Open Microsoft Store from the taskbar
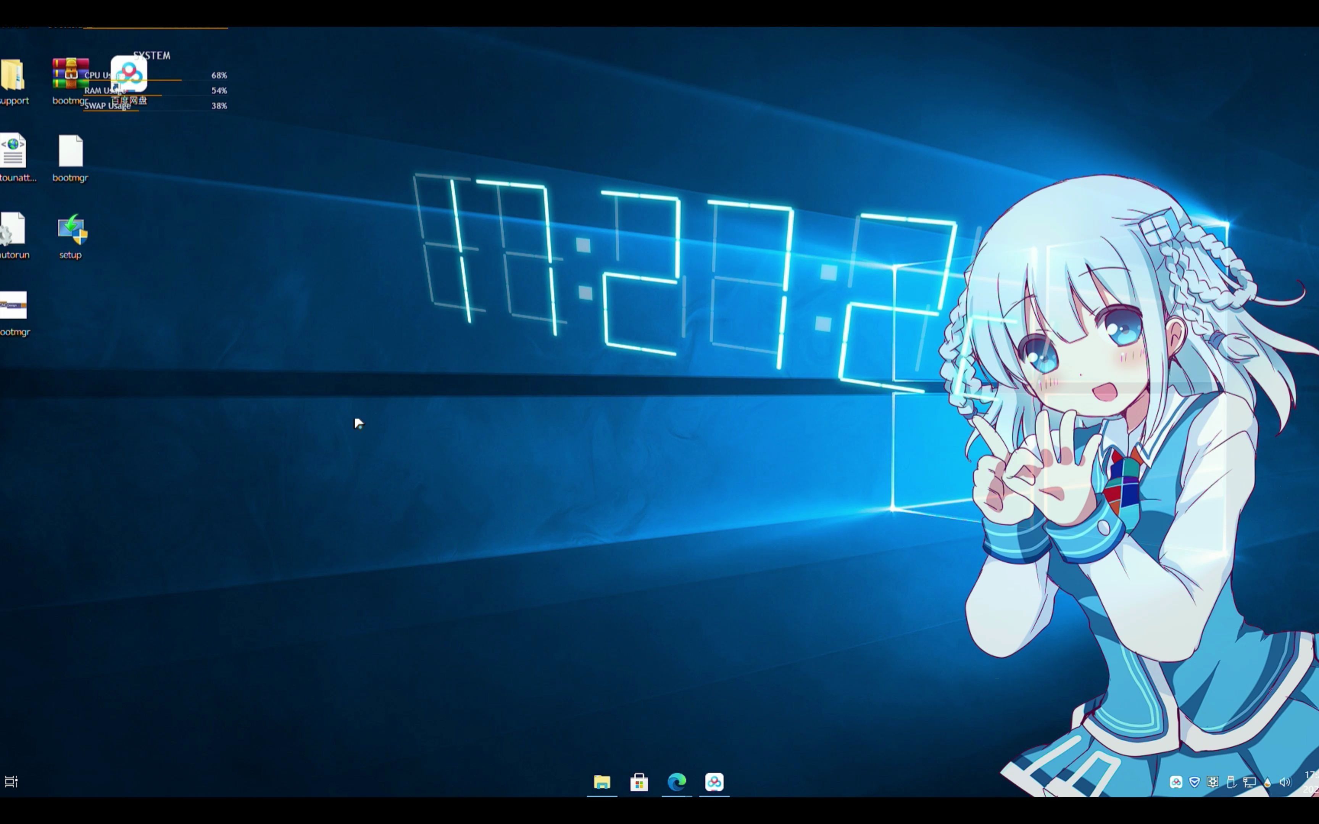 click(x=639, y=782)
